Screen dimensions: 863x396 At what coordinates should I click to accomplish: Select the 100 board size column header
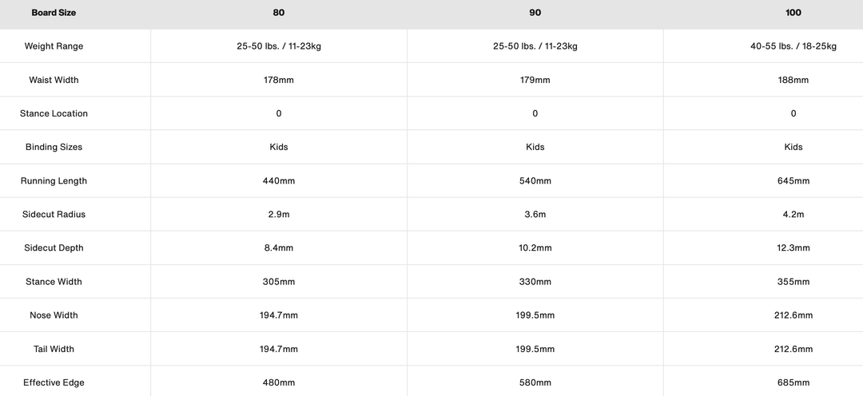tap(793, 13)
